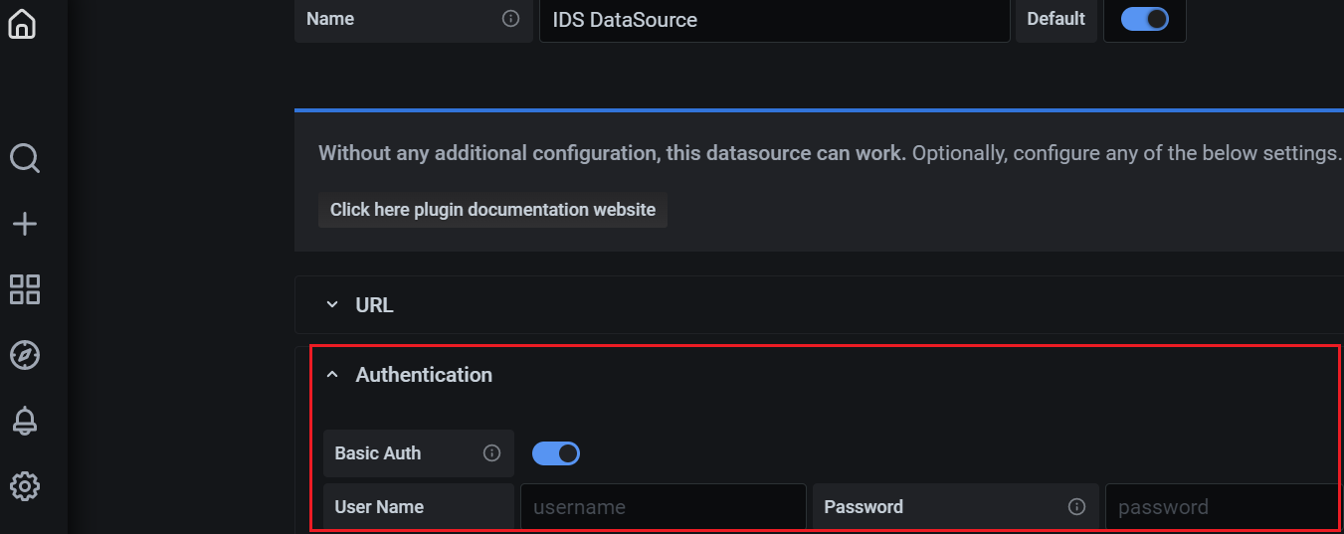Click info icon next to Basic Auth
Screen dimensions: 1344x534
point(491,453)
